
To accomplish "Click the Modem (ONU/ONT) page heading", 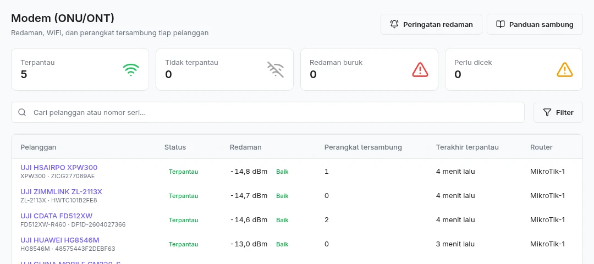I will [x=63, y=18].
